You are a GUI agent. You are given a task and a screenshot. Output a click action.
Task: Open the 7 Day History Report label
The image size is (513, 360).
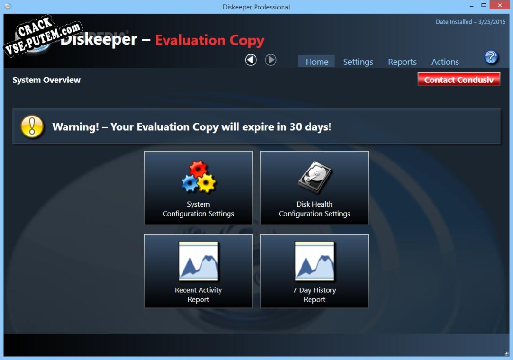click(x=315, y=295)
